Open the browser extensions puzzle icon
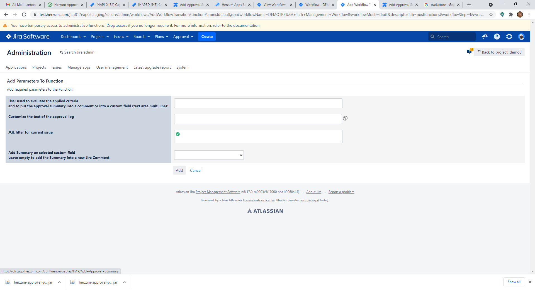This screenshot has height=290, width=535. [511, 14]
